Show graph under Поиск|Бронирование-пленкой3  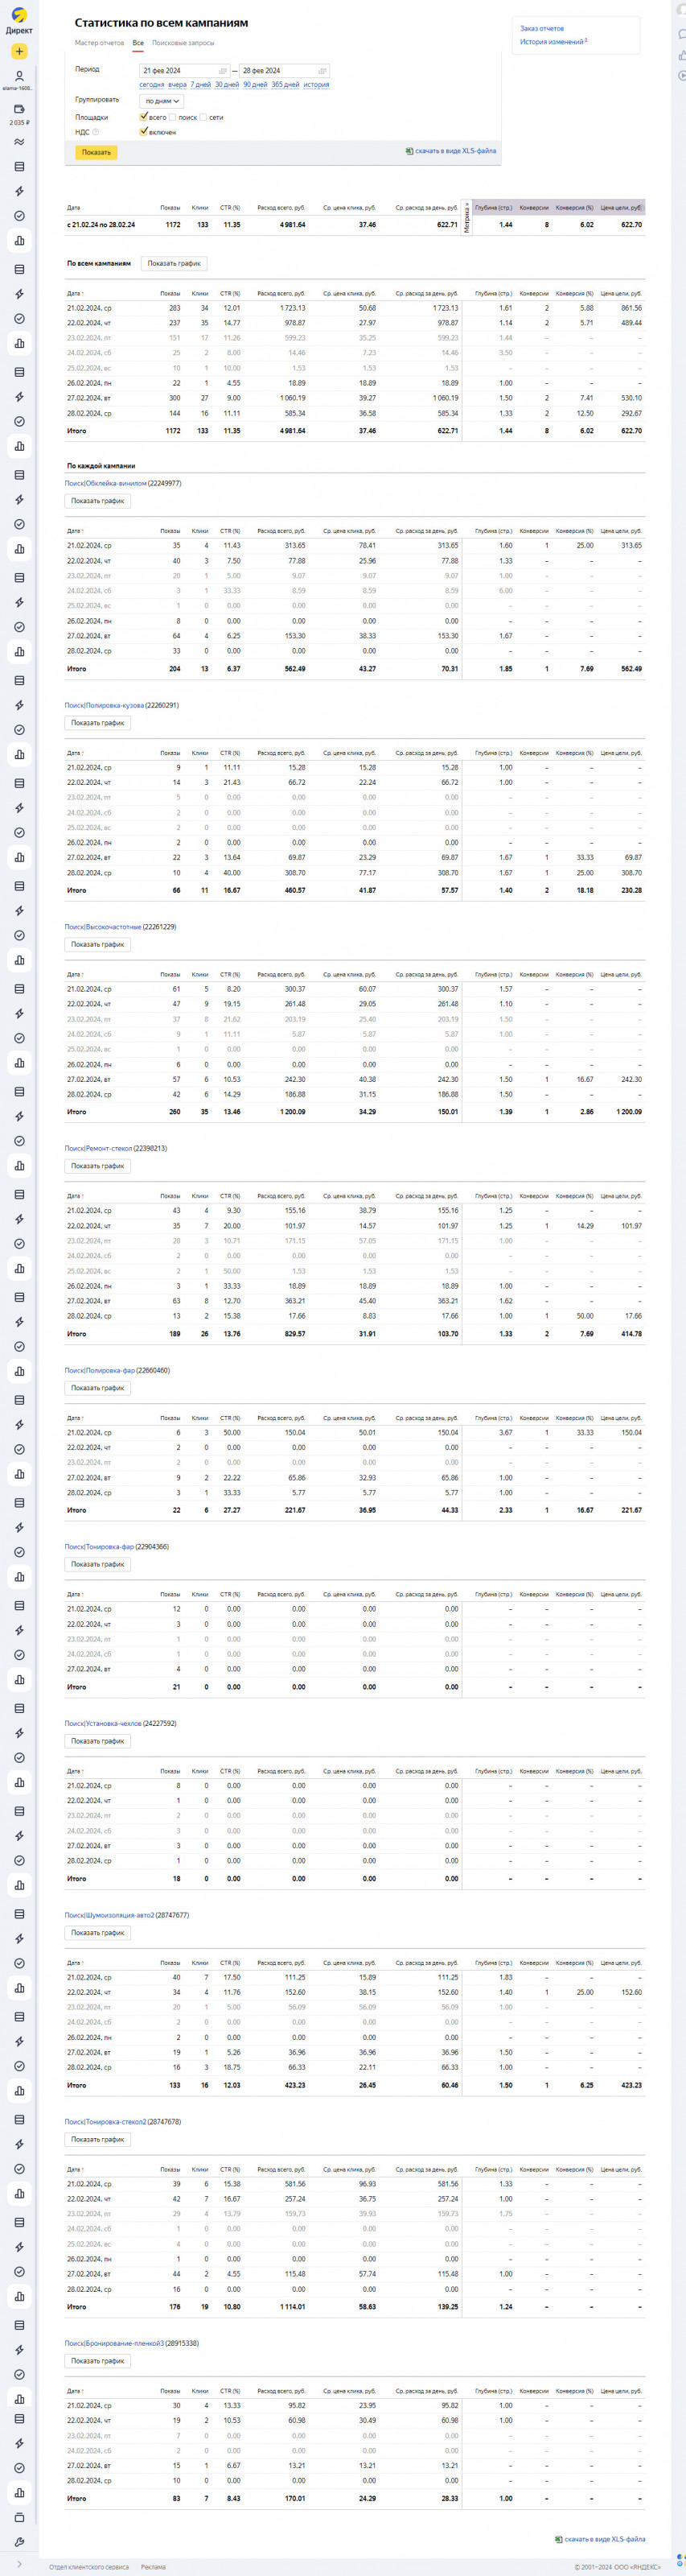tap(98, 2361)
